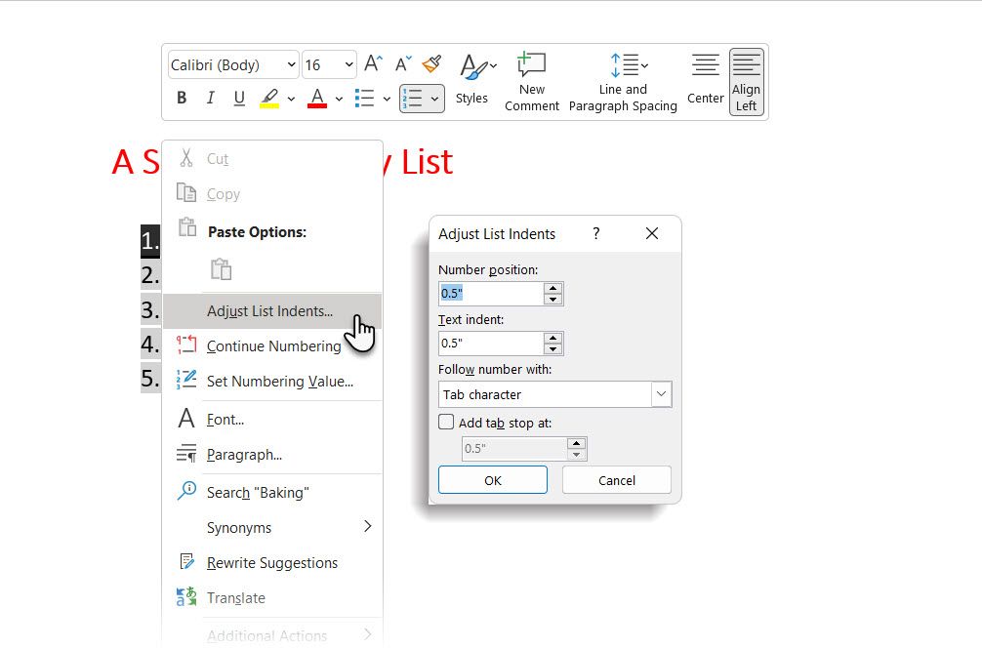Click Text indent input field
982x649 pixels.
(x=491, y=344)
